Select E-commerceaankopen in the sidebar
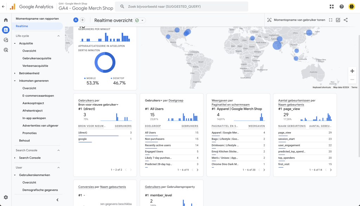 tap(38, 96)
